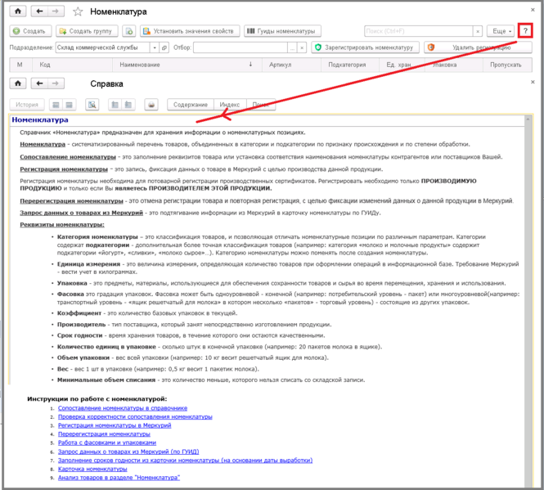Image resolution: width=544 pixels, height=490 pixels.
Task: Open the Карточка номенклатуры link
Action: point(97,470)
